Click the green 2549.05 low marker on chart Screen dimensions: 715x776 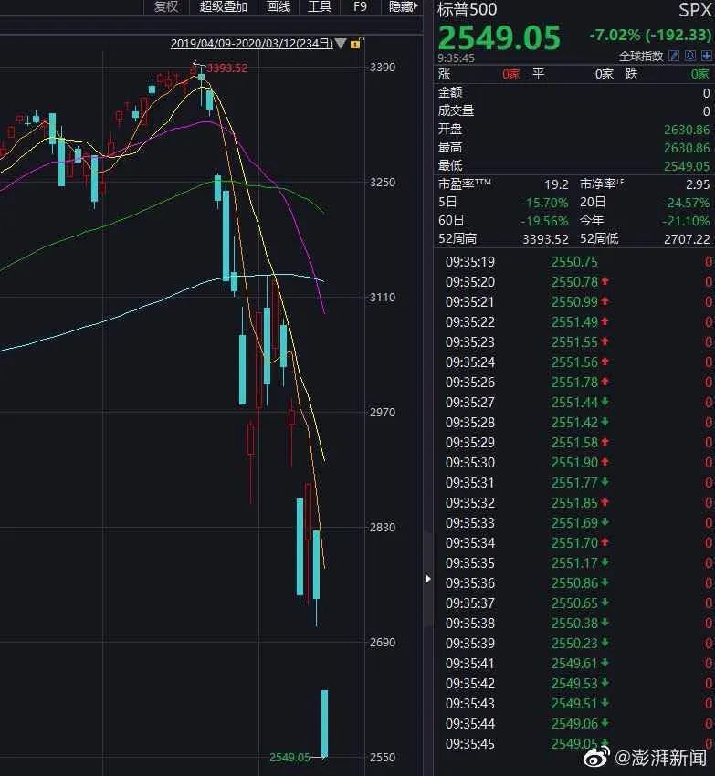[x=289, y=757]
